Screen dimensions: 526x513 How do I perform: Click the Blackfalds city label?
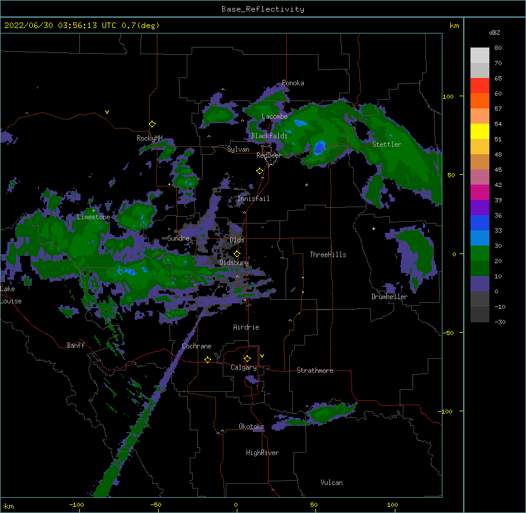pyautogui.click(x=269, y=136)
